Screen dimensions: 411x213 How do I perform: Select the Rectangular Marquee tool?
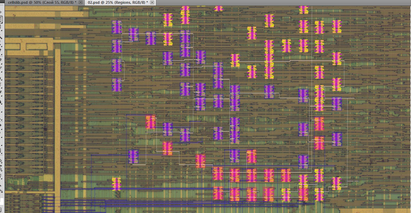click(x=1, y=19)
